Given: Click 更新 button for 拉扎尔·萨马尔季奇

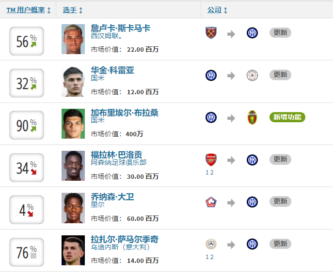Looking at the screenshot, I should (280, 244).
